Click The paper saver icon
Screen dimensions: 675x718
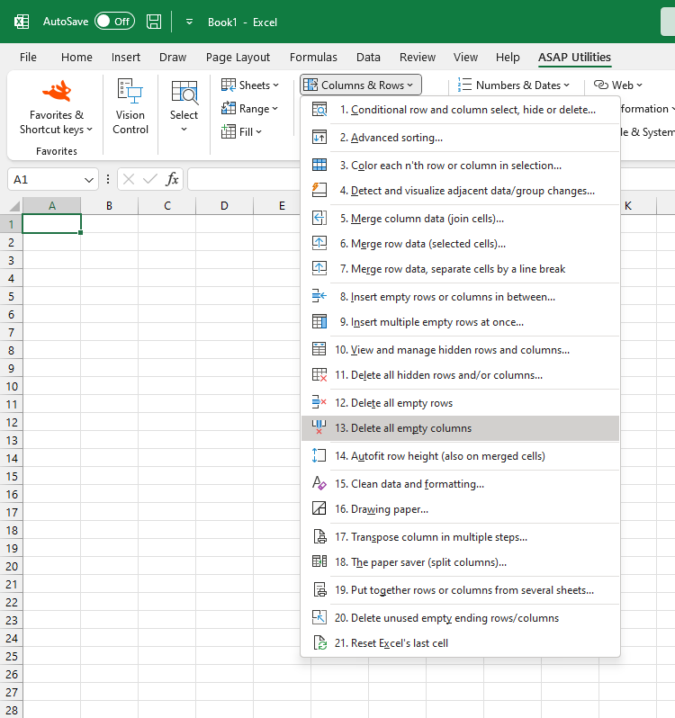point(319,561)
